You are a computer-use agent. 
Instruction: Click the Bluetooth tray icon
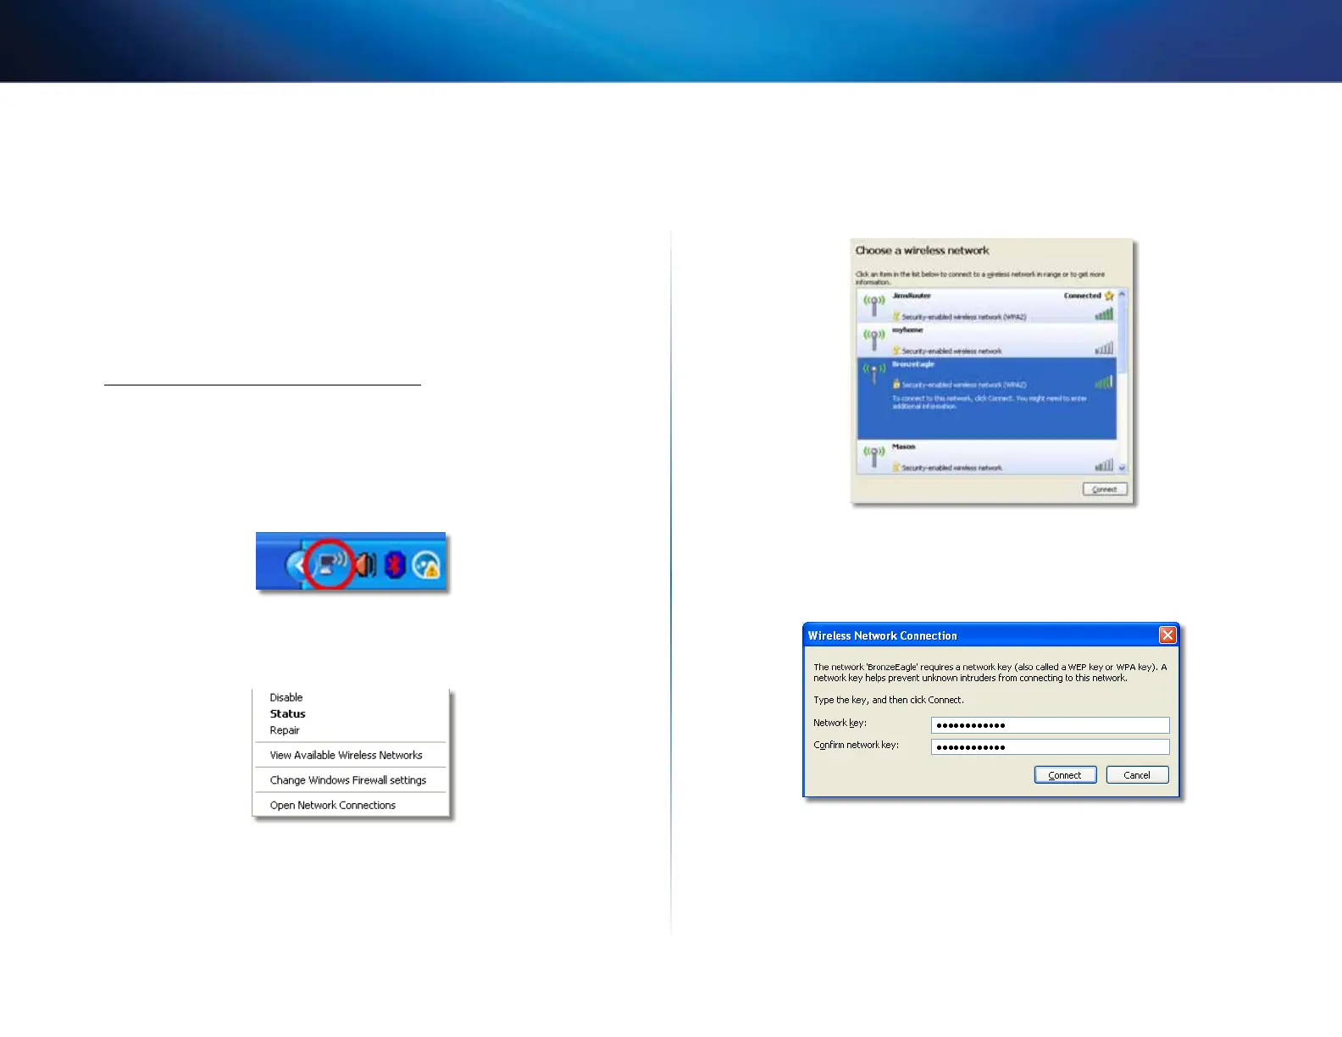(x=395, y=564)
